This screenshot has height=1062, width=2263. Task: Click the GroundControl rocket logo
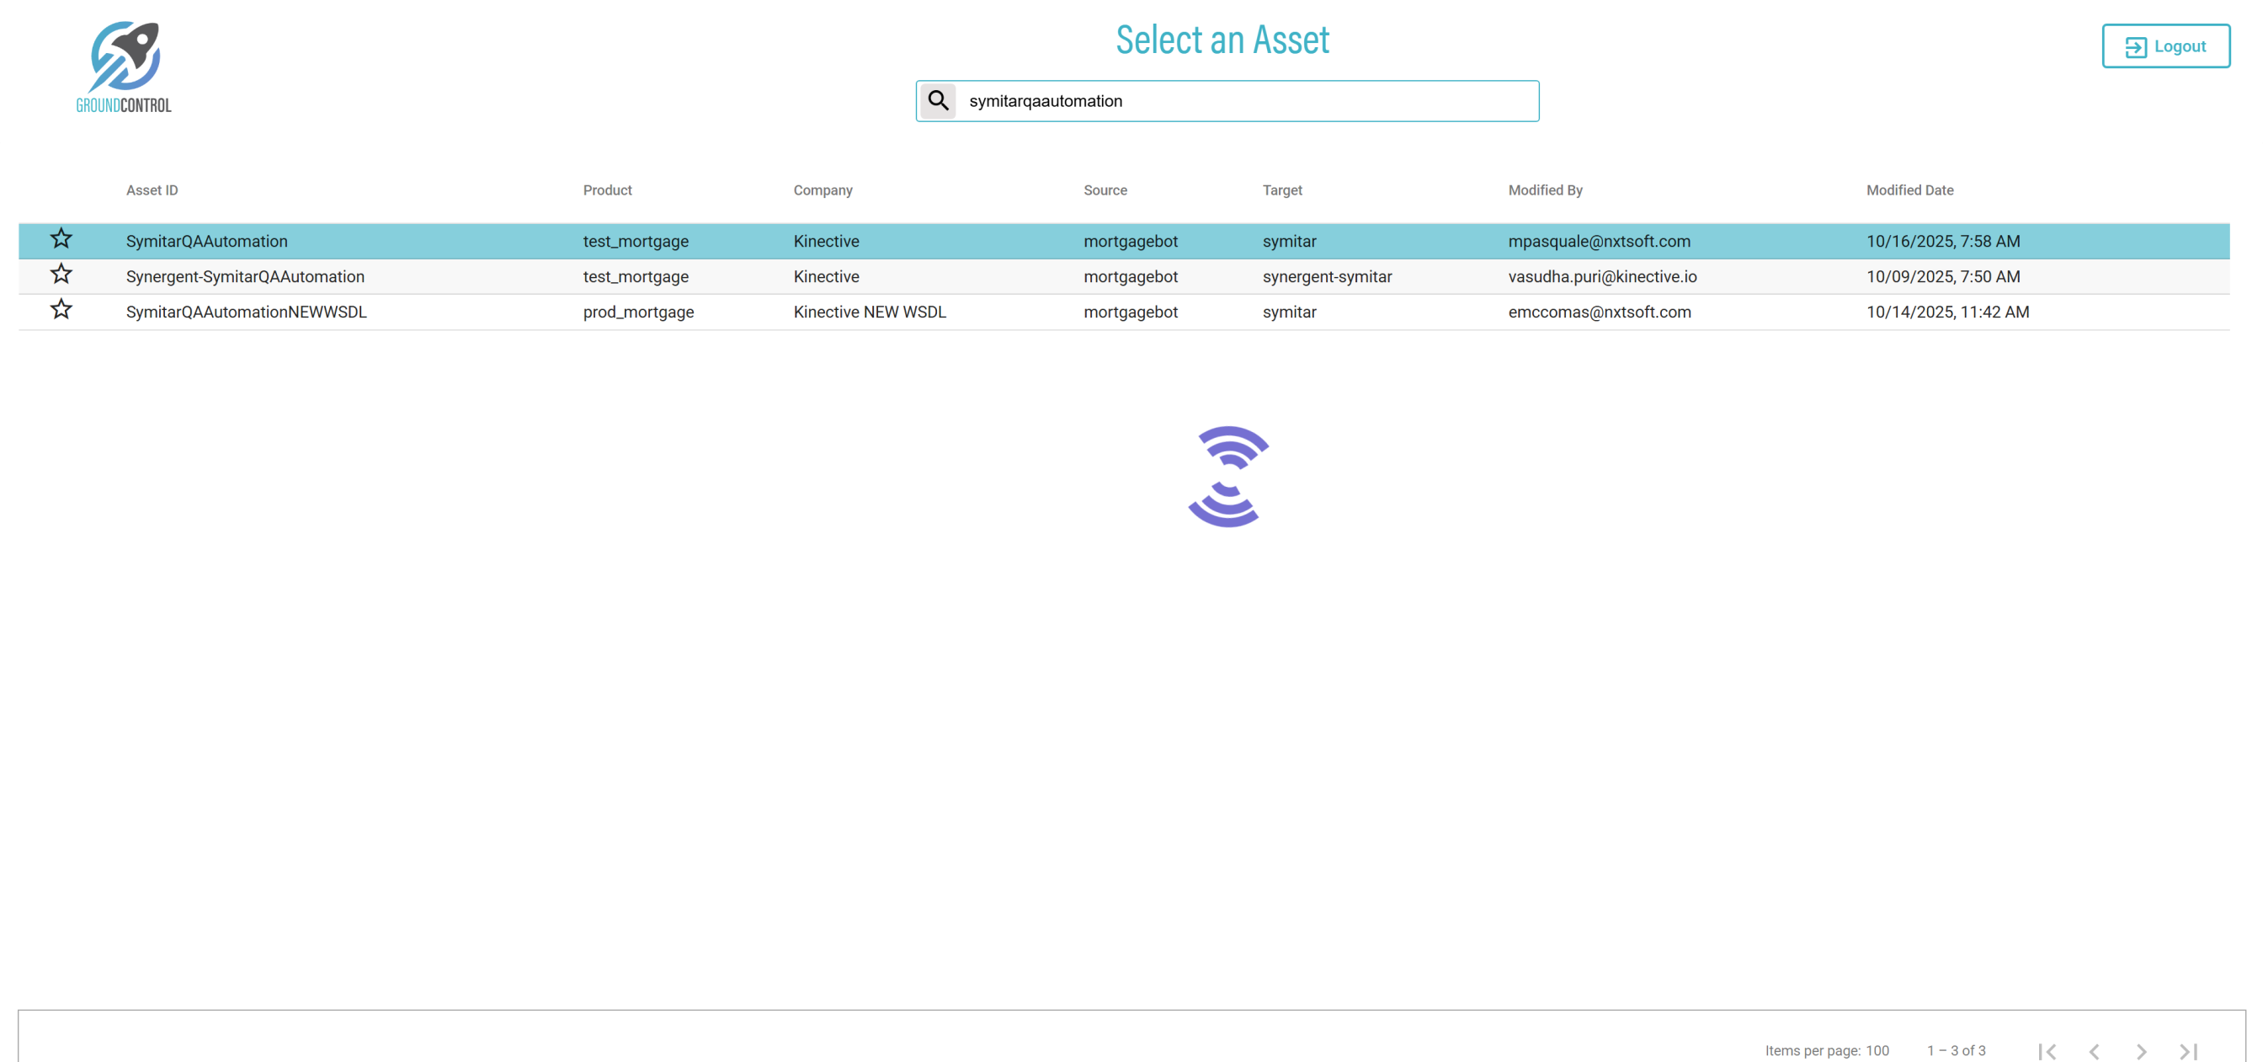(x=124, y=67)
